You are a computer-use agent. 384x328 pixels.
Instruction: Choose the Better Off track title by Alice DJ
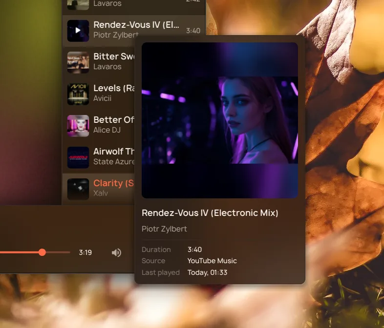(114, 120)
